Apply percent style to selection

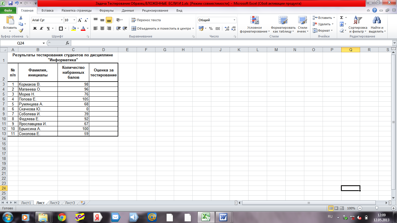[x=211, y=28]
